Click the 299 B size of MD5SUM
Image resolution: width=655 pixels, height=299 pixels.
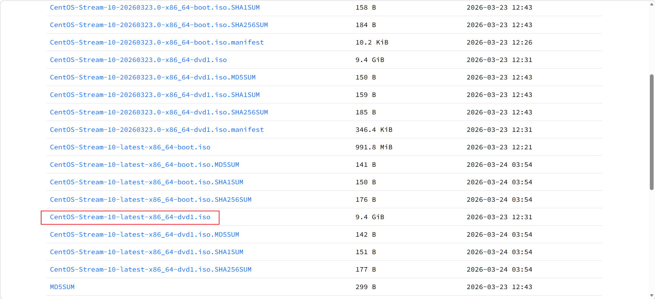[x=366, y=287]
